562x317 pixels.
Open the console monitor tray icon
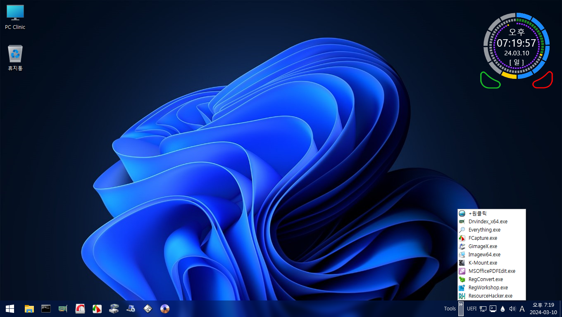(493, 309)
